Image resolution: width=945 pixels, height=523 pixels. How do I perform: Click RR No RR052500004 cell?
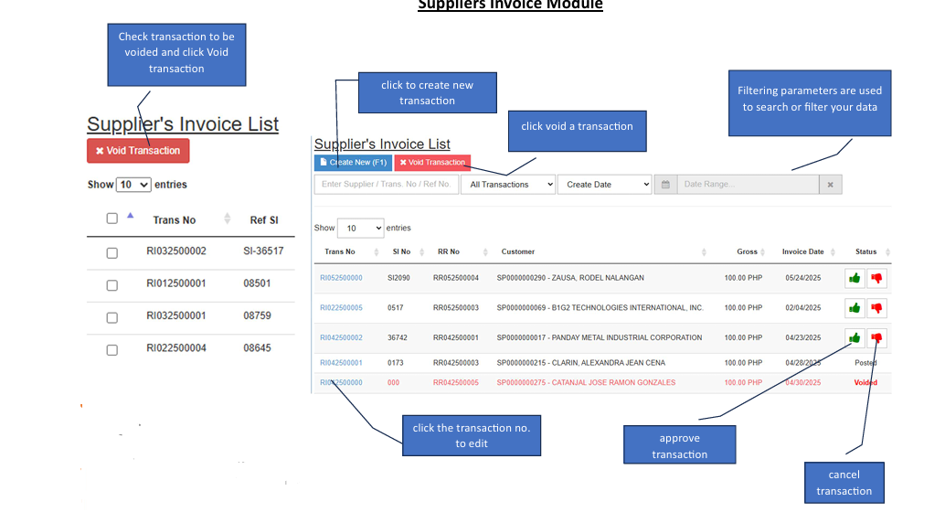click(x=456, y=278)
